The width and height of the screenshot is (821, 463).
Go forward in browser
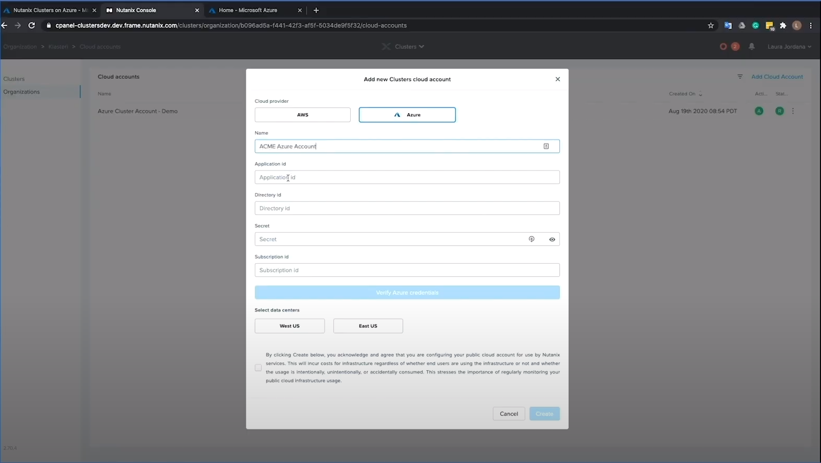(x=18, y=25)
